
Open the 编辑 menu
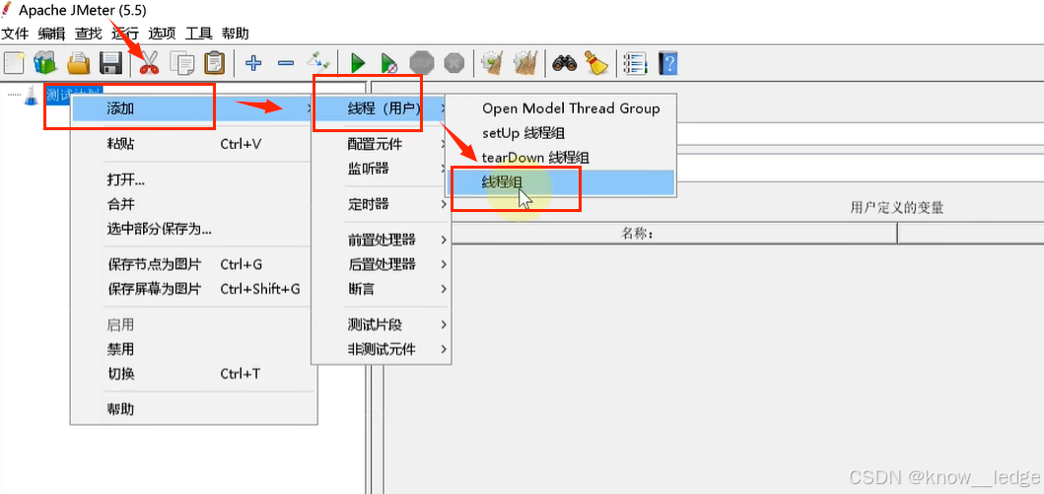pyautogui.click(x=52, y=34)
